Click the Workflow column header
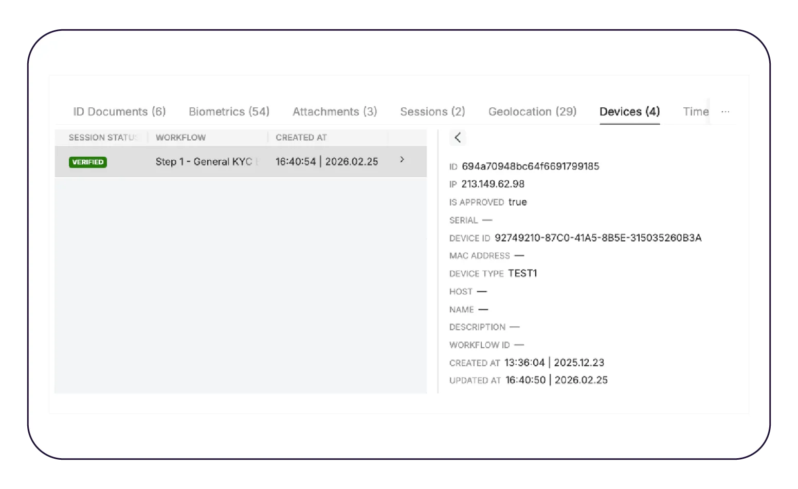This screenshot has height=489, width=798. (x=180, y=138)
